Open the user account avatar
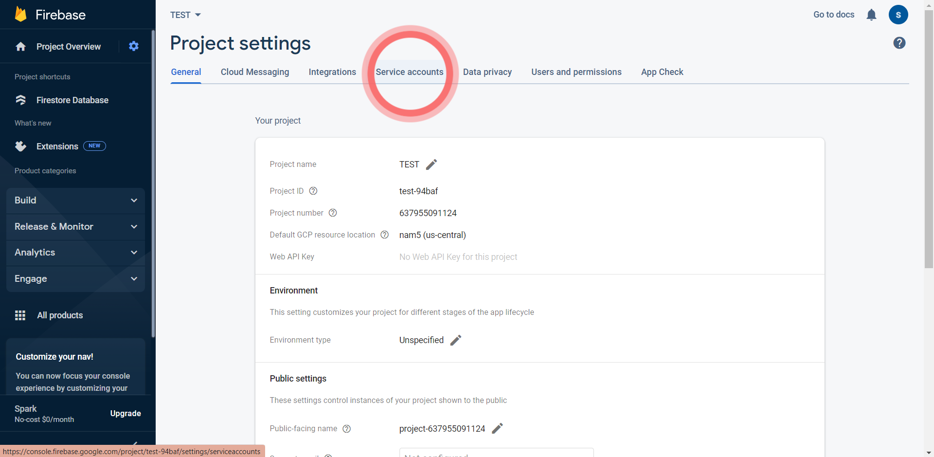 click(x=898, y=15)
